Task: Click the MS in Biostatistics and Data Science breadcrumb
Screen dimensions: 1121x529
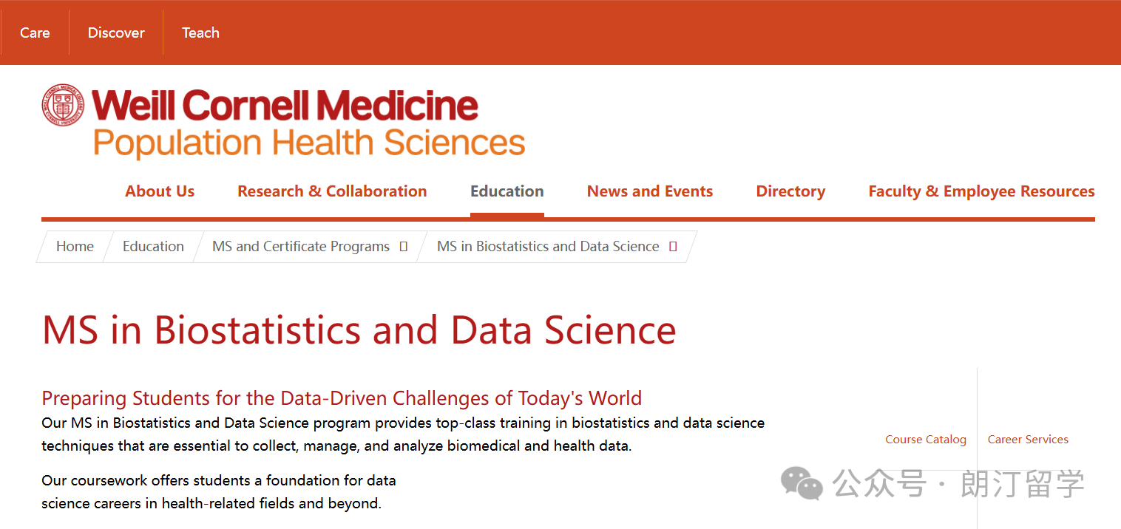Action: coord(548,247)
